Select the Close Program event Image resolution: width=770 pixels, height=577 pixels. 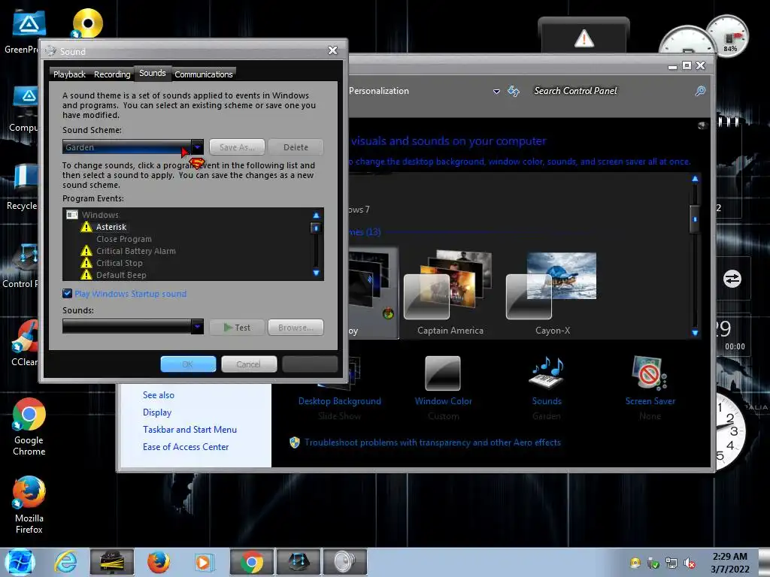[124, 239]
